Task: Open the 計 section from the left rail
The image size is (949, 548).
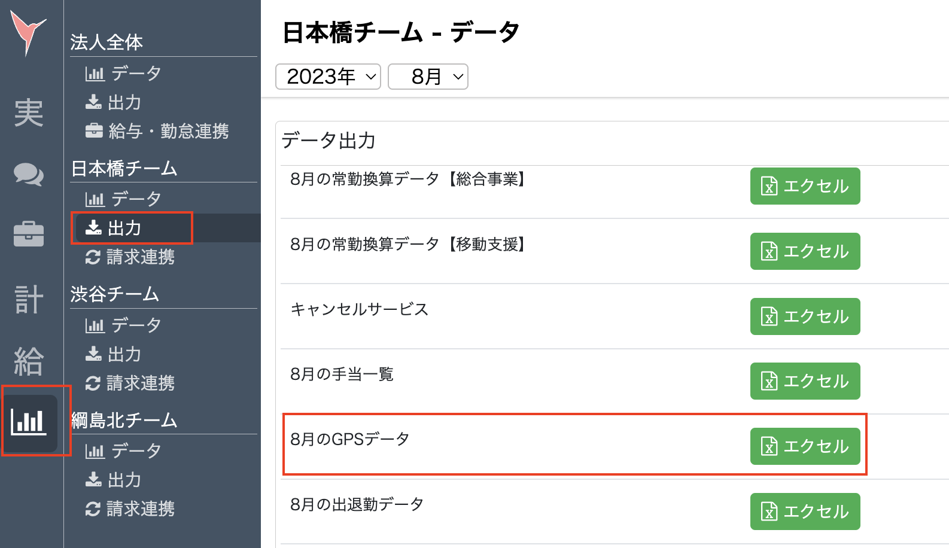Action: [x=29, y=300]
